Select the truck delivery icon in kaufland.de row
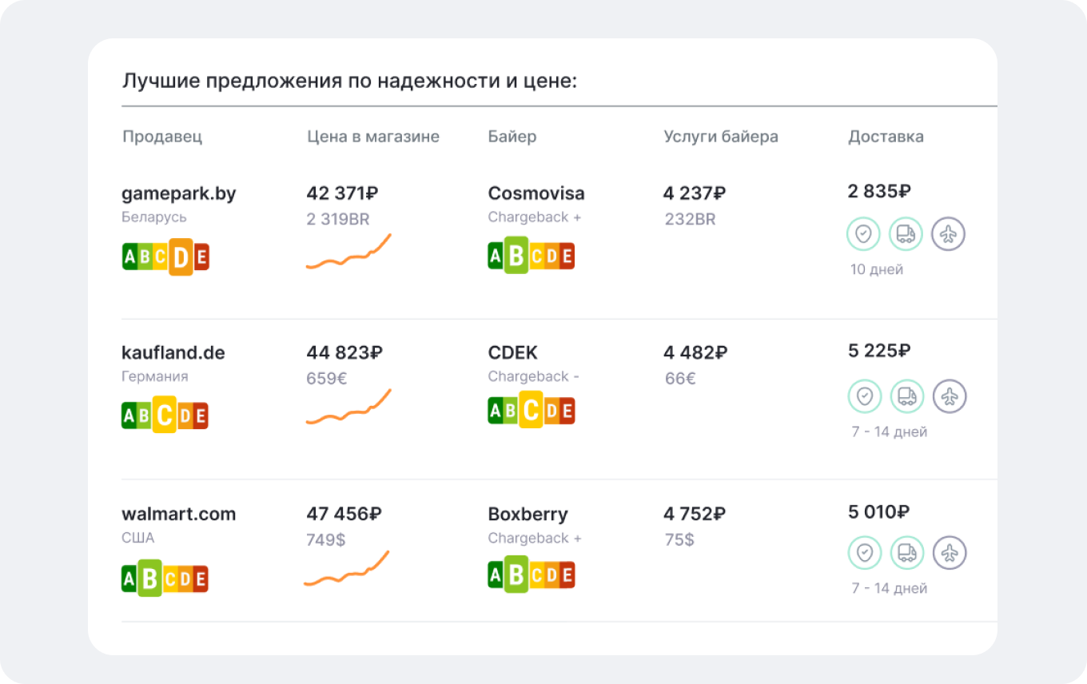Viewport: 1087px width, 684px height. pyautogui.click(x=907, y=396)
